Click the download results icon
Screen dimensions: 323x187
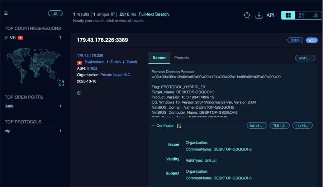[x=258, y=15]
